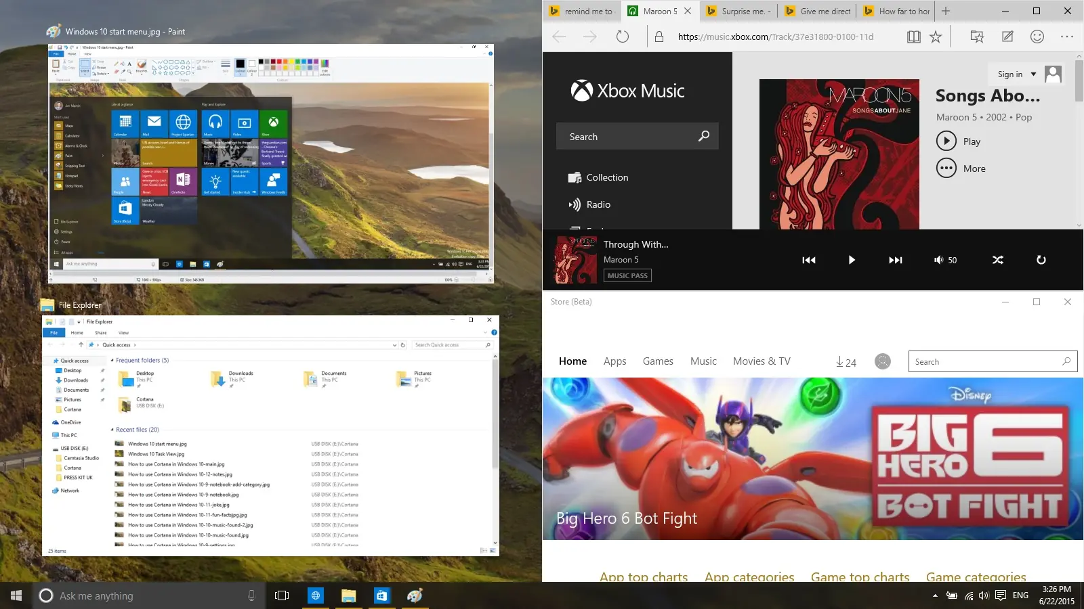
Task: Select the Paint window thumbnail
Action: click(x=271, y=163)
